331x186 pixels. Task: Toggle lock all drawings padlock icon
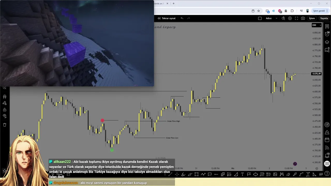coord(4,110)
